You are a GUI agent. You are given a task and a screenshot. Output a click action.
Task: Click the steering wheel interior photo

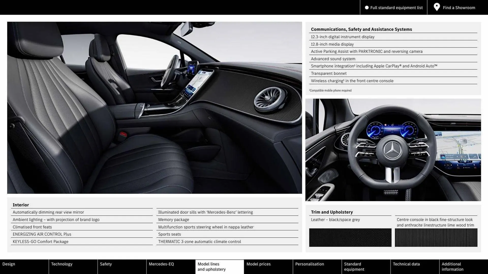[x=393, y=150]
